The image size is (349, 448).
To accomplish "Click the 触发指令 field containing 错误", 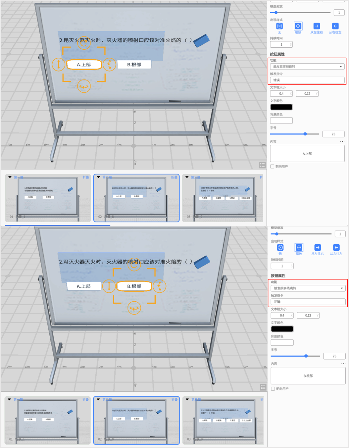I will click(x=307, y=80).
